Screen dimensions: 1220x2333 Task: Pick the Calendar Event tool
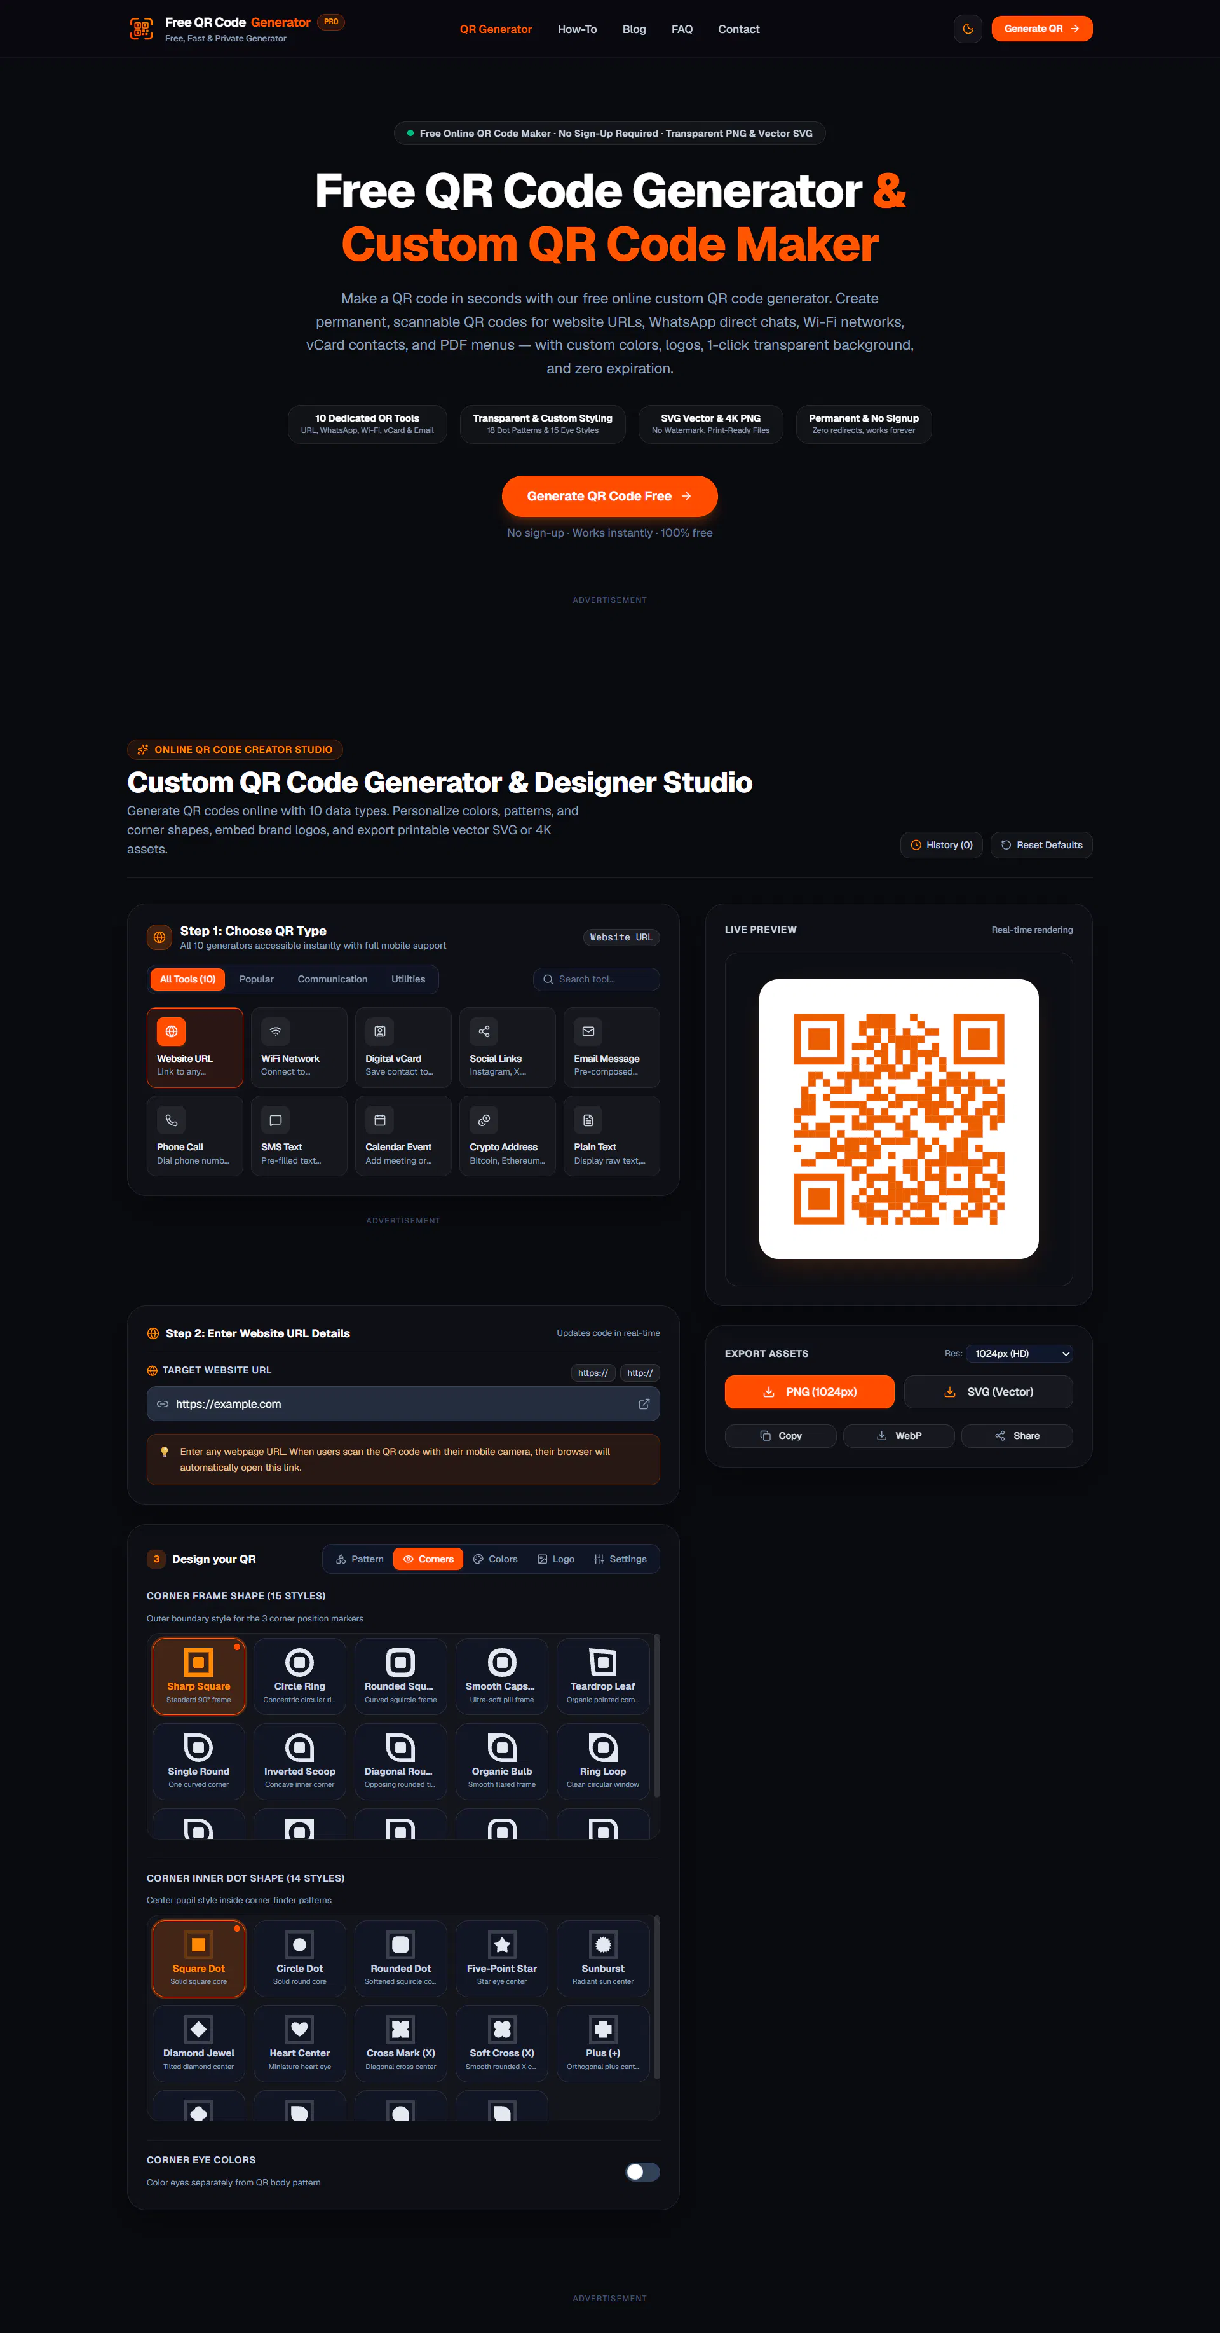[403, 1136]
